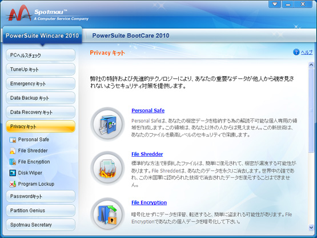Open Partition Genius from the sidebar
This screenshot has height=238, width=317.
tap(41, 211)
